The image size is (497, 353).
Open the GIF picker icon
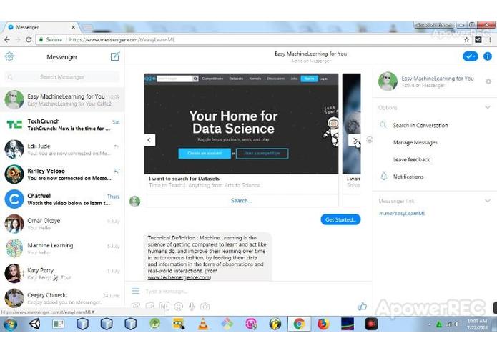pos(164,306)
